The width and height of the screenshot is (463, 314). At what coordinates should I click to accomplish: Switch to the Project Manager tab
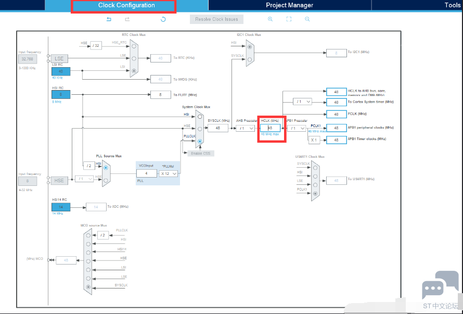point(289,5)
